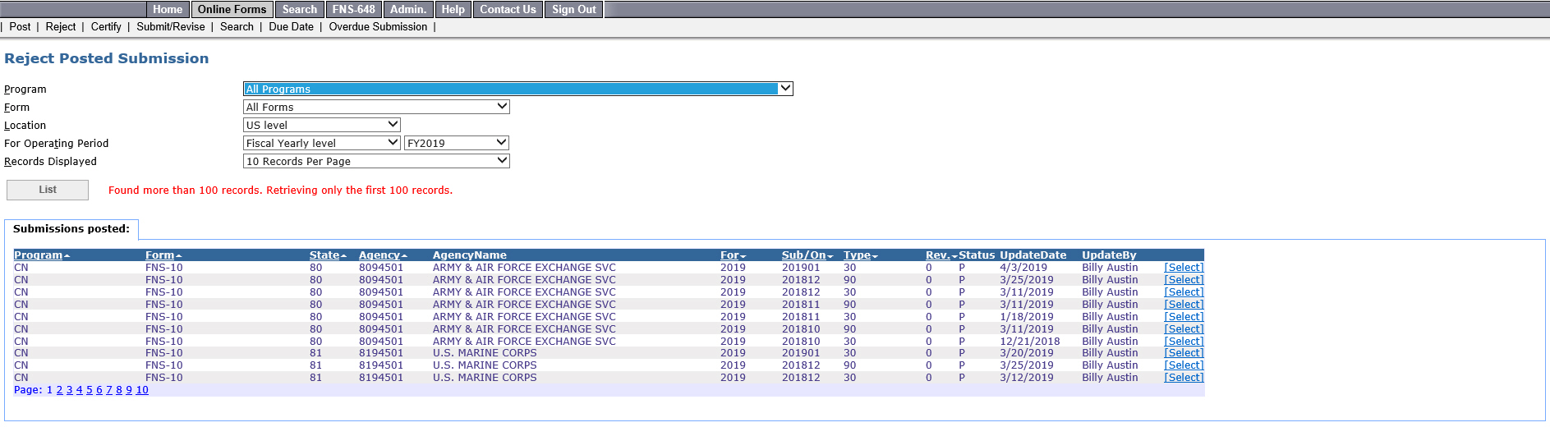Open the Location dropdown set to US level
This screenshot has height=427, width=1550.
(x=322, y=125)
